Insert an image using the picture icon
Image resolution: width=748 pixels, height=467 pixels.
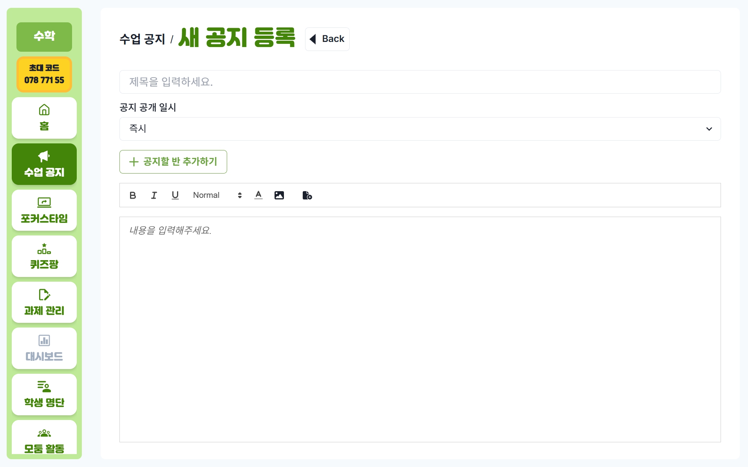coord(279,195)
